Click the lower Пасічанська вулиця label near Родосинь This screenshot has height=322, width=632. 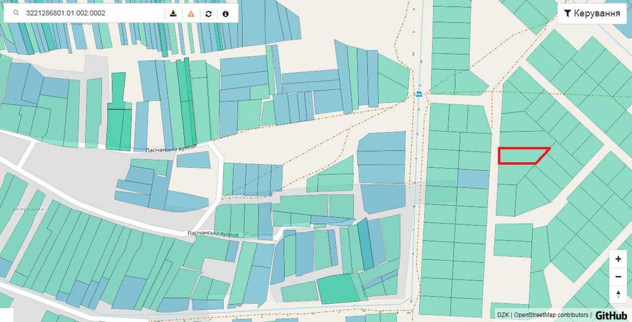coord(213,234)
